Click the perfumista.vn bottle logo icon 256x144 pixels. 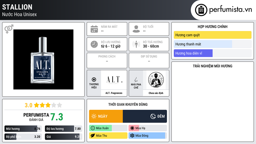click(201, 10)
